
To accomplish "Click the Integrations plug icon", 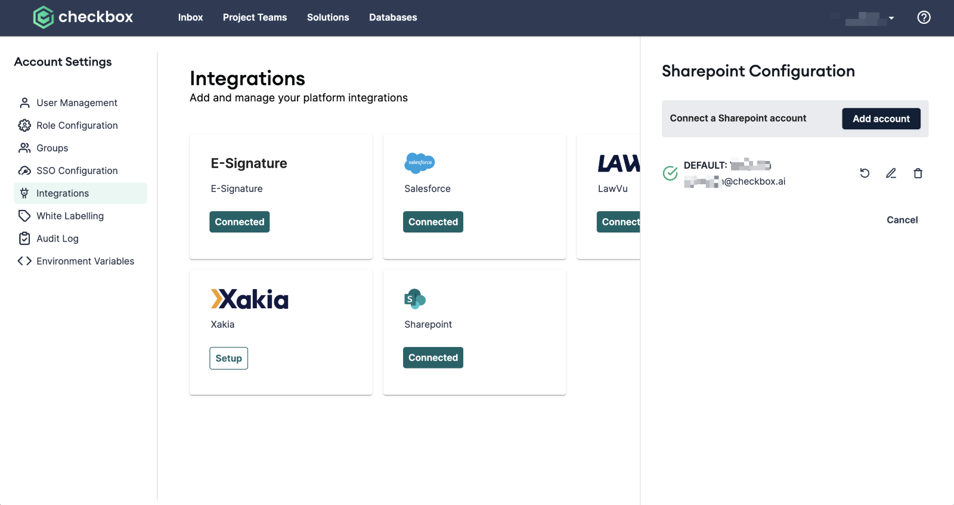I will click(x=24, y=193).
